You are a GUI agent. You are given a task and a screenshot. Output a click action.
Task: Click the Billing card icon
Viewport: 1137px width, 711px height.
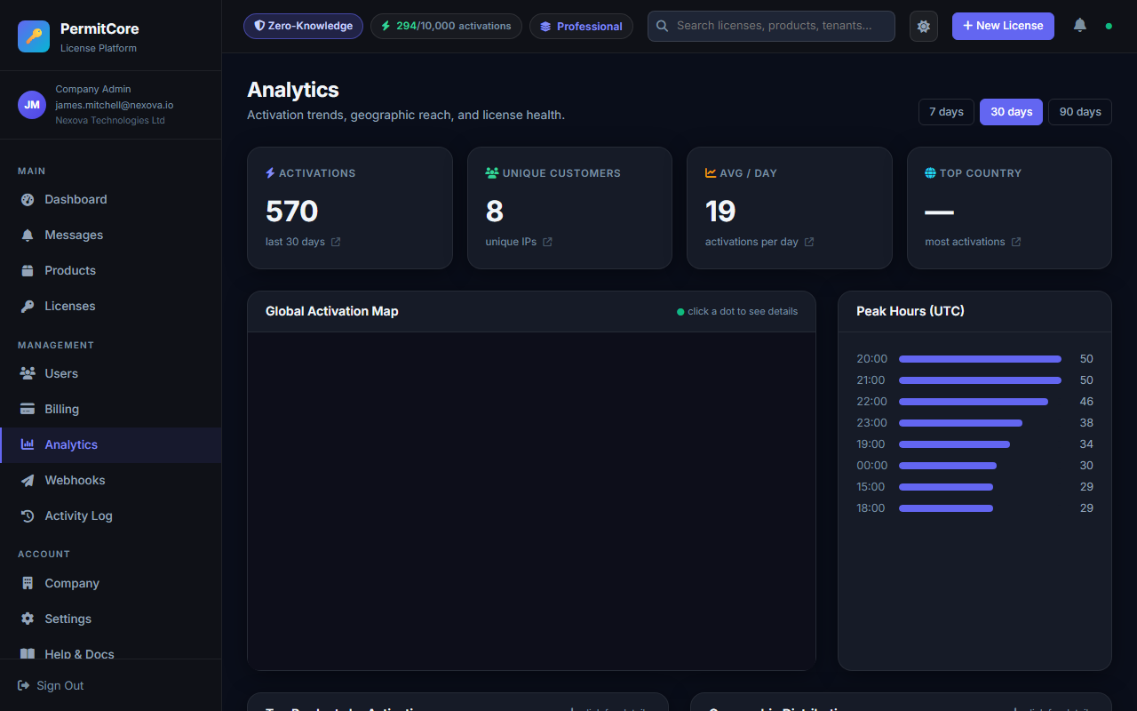[x=28, y=409]
